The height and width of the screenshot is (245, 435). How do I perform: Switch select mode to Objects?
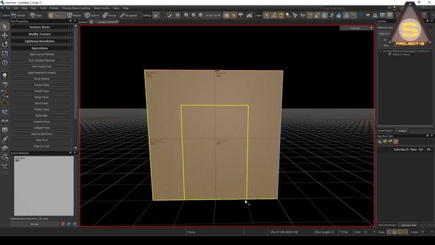(92, 16)
